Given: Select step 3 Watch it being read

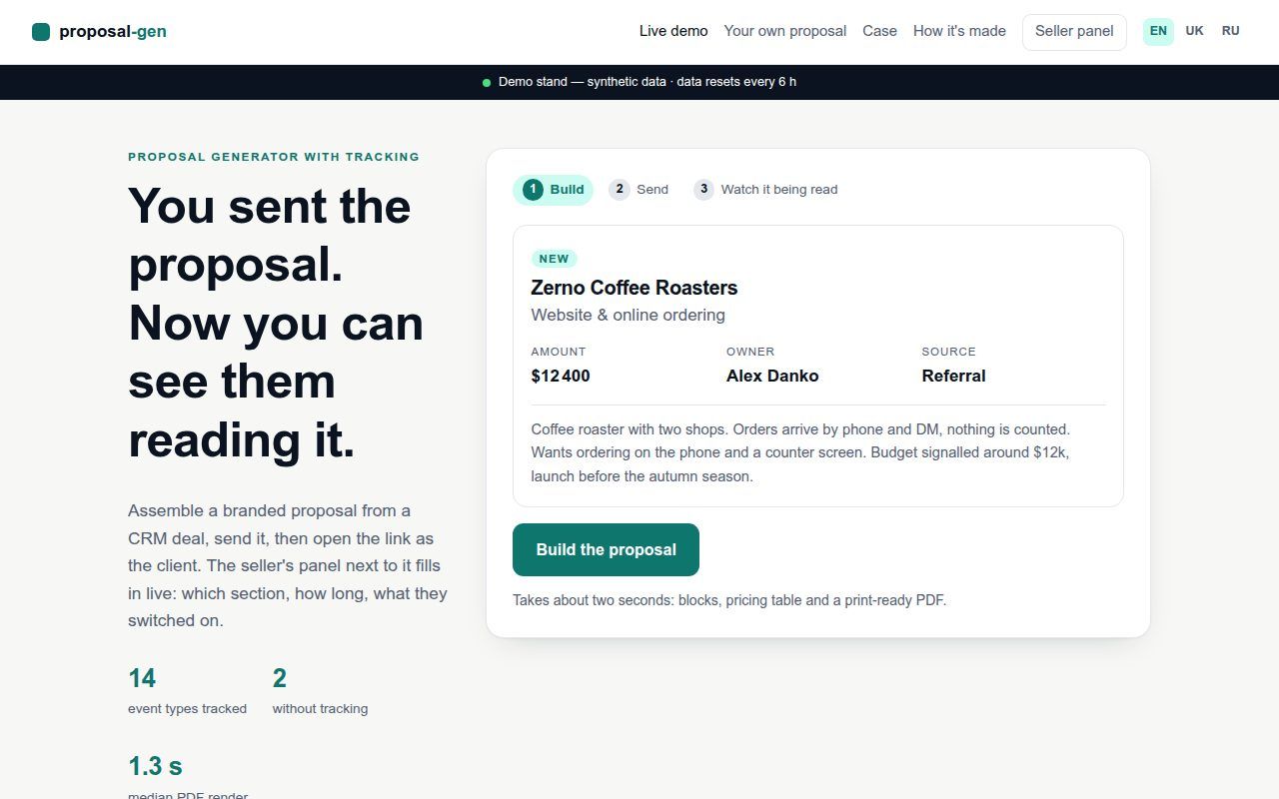Looking at the screenshot, I should click(765, 190).
